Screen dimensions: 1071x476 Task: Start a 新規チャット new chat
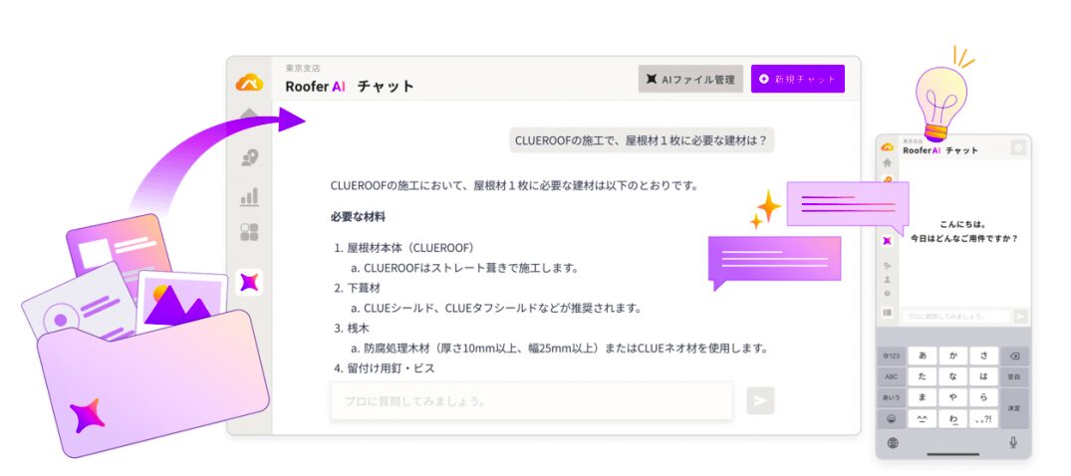(797, 79)
